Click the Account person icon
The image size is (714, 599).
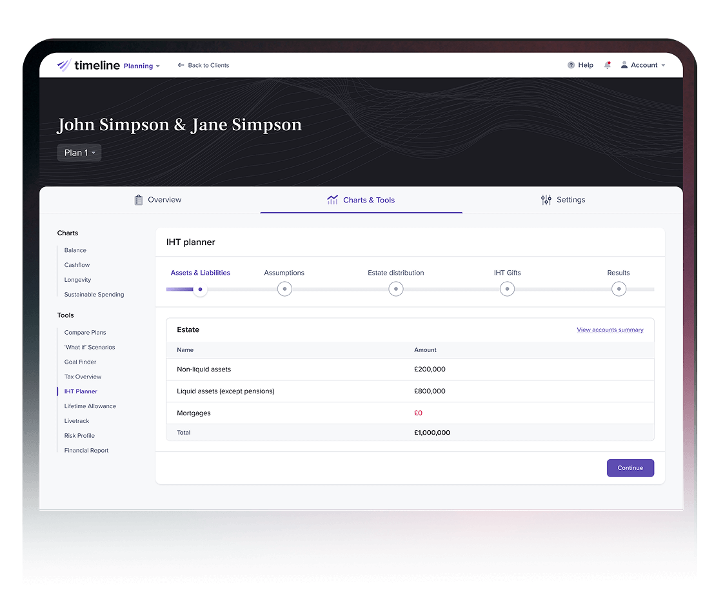click(624, 65)
